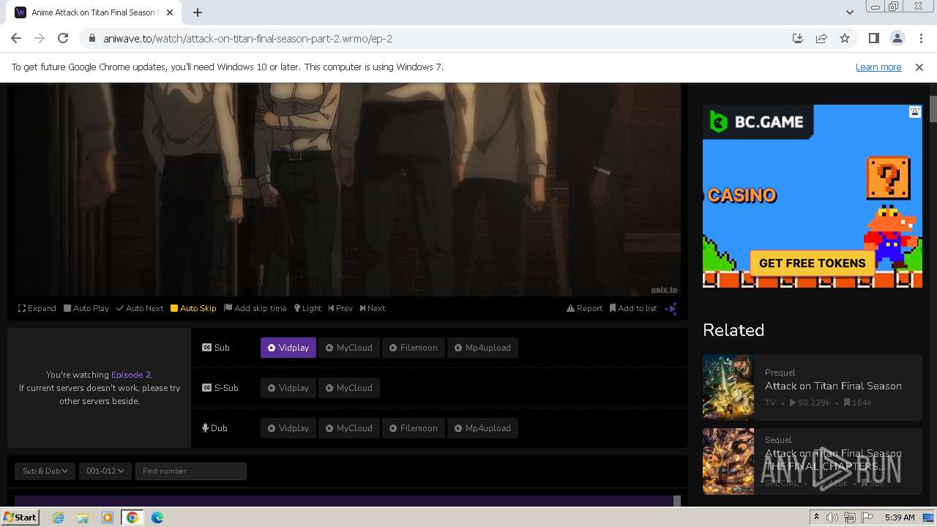The width and height of the screenshot is (937, 527).
Task: Toggle the browser side panel
Action: tap(873, 38)
